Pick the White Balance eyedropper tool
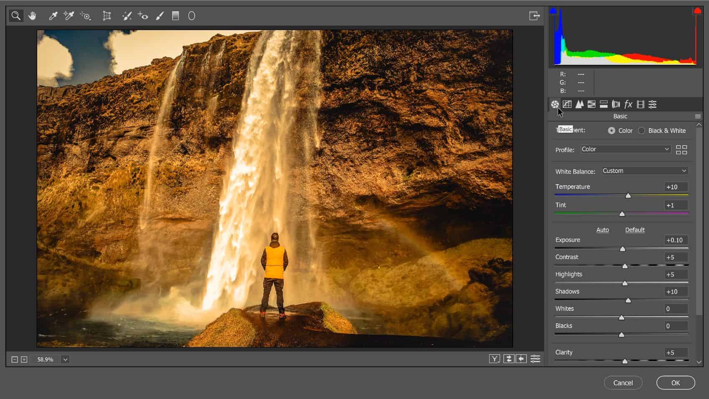The height and width of the screenshot is (399, 709). (x=53, y=16)
